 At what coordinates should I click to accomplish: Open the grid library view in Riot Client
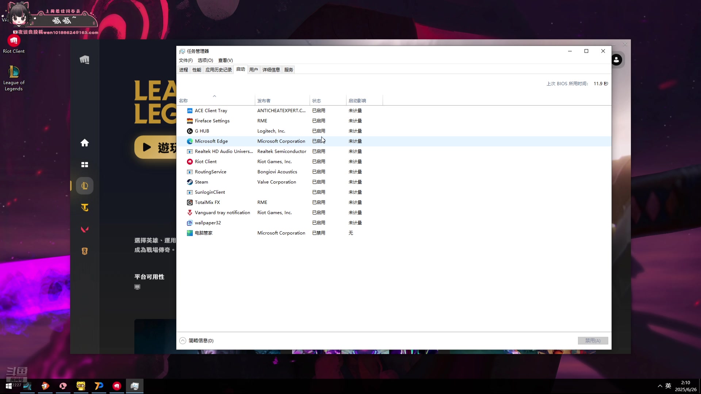(x=85, y=165)
